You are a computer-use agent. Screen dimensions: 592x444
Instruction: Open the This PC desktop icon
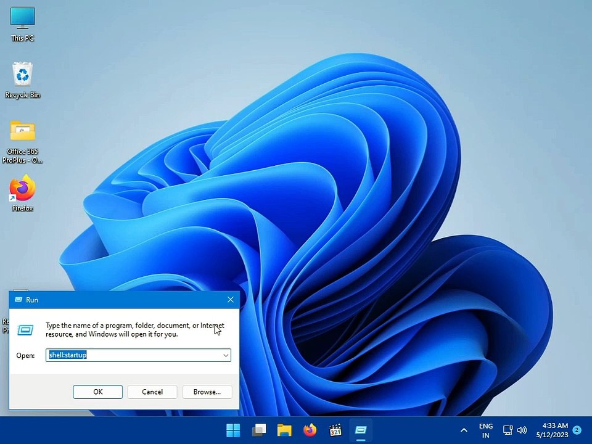point(22,23)
